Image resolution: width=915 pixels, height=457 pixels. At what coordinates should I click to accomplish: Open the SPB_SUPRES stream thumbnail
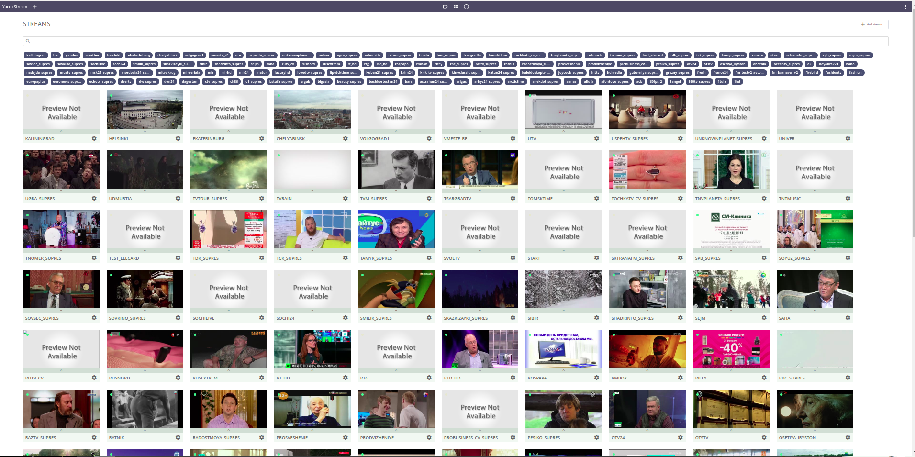pyautogui.click(x=731, y=229)
